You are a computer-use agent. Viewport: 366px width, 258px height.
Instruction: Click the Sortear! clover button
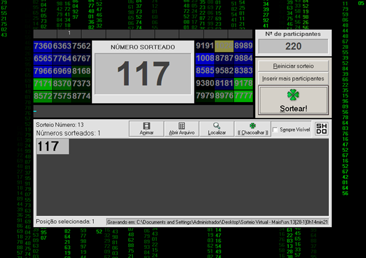293,100
